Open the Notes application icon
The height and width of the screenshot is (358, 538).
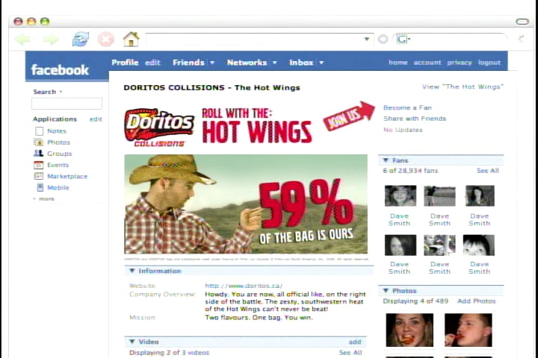point(39,131)
